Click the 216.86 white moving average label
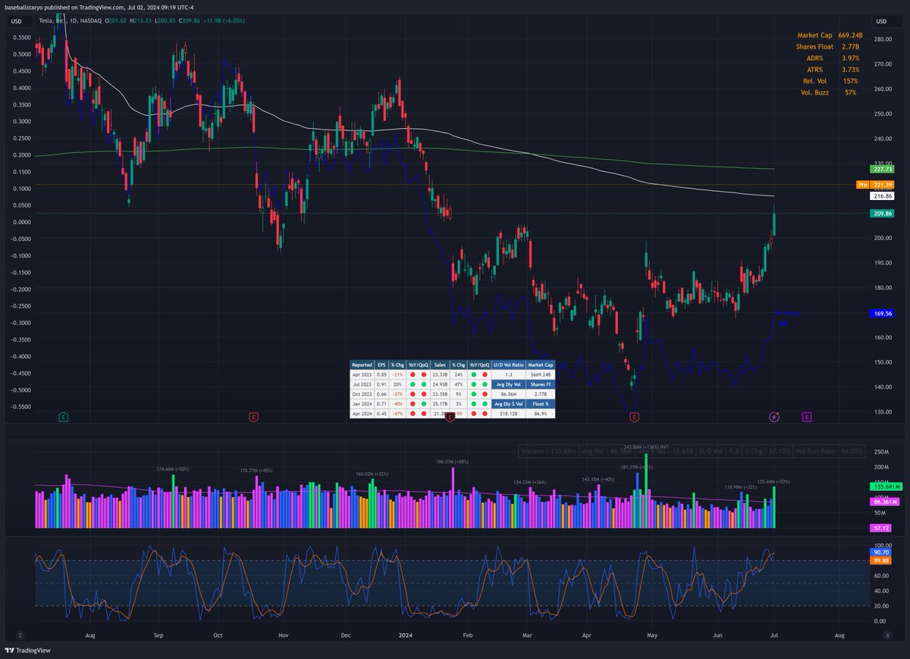 coord(881,195)
